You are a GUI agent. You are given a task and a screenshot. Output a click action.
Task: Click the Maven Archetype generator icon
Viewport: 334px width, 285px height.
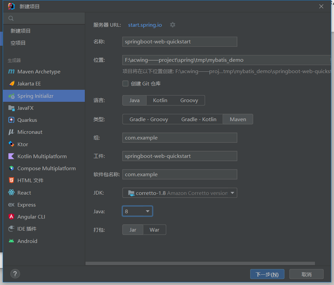[11, 71]
